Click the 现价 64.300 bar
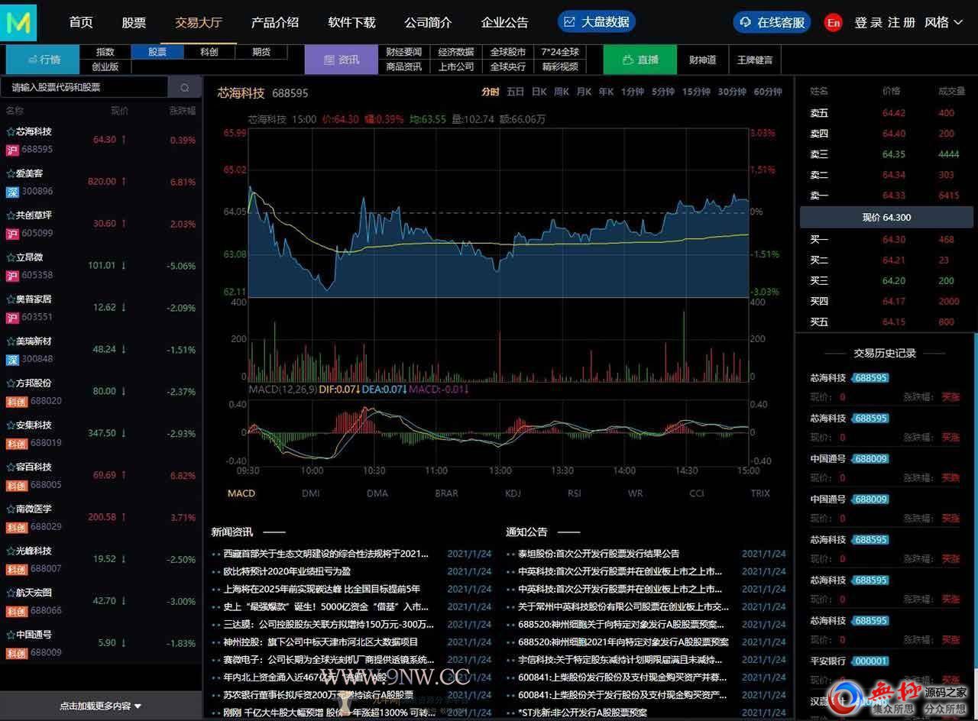This screenshot has height=721, width=978. [886, 218]
